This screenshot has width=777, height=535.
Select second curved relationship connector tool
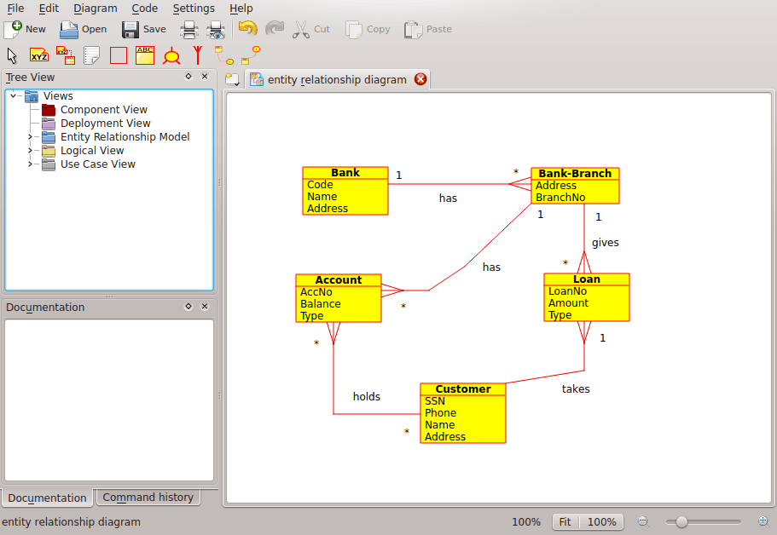(251, 55)
